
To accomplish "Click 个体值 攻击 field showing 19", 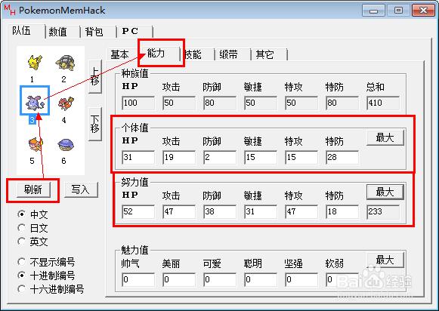I will (179, 157).
